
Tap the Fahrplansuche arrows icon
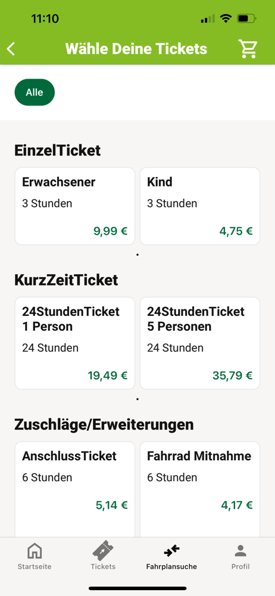click(171, 550)
